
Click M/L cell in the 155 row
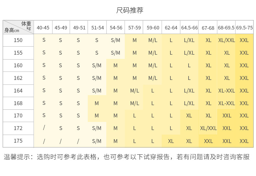153,53
